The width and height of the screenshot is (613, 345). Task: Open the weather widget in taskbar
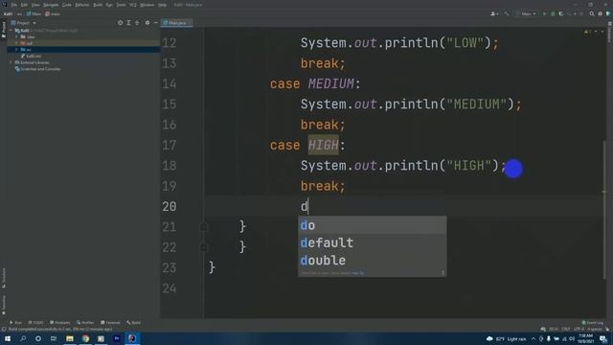coord(506,338)
